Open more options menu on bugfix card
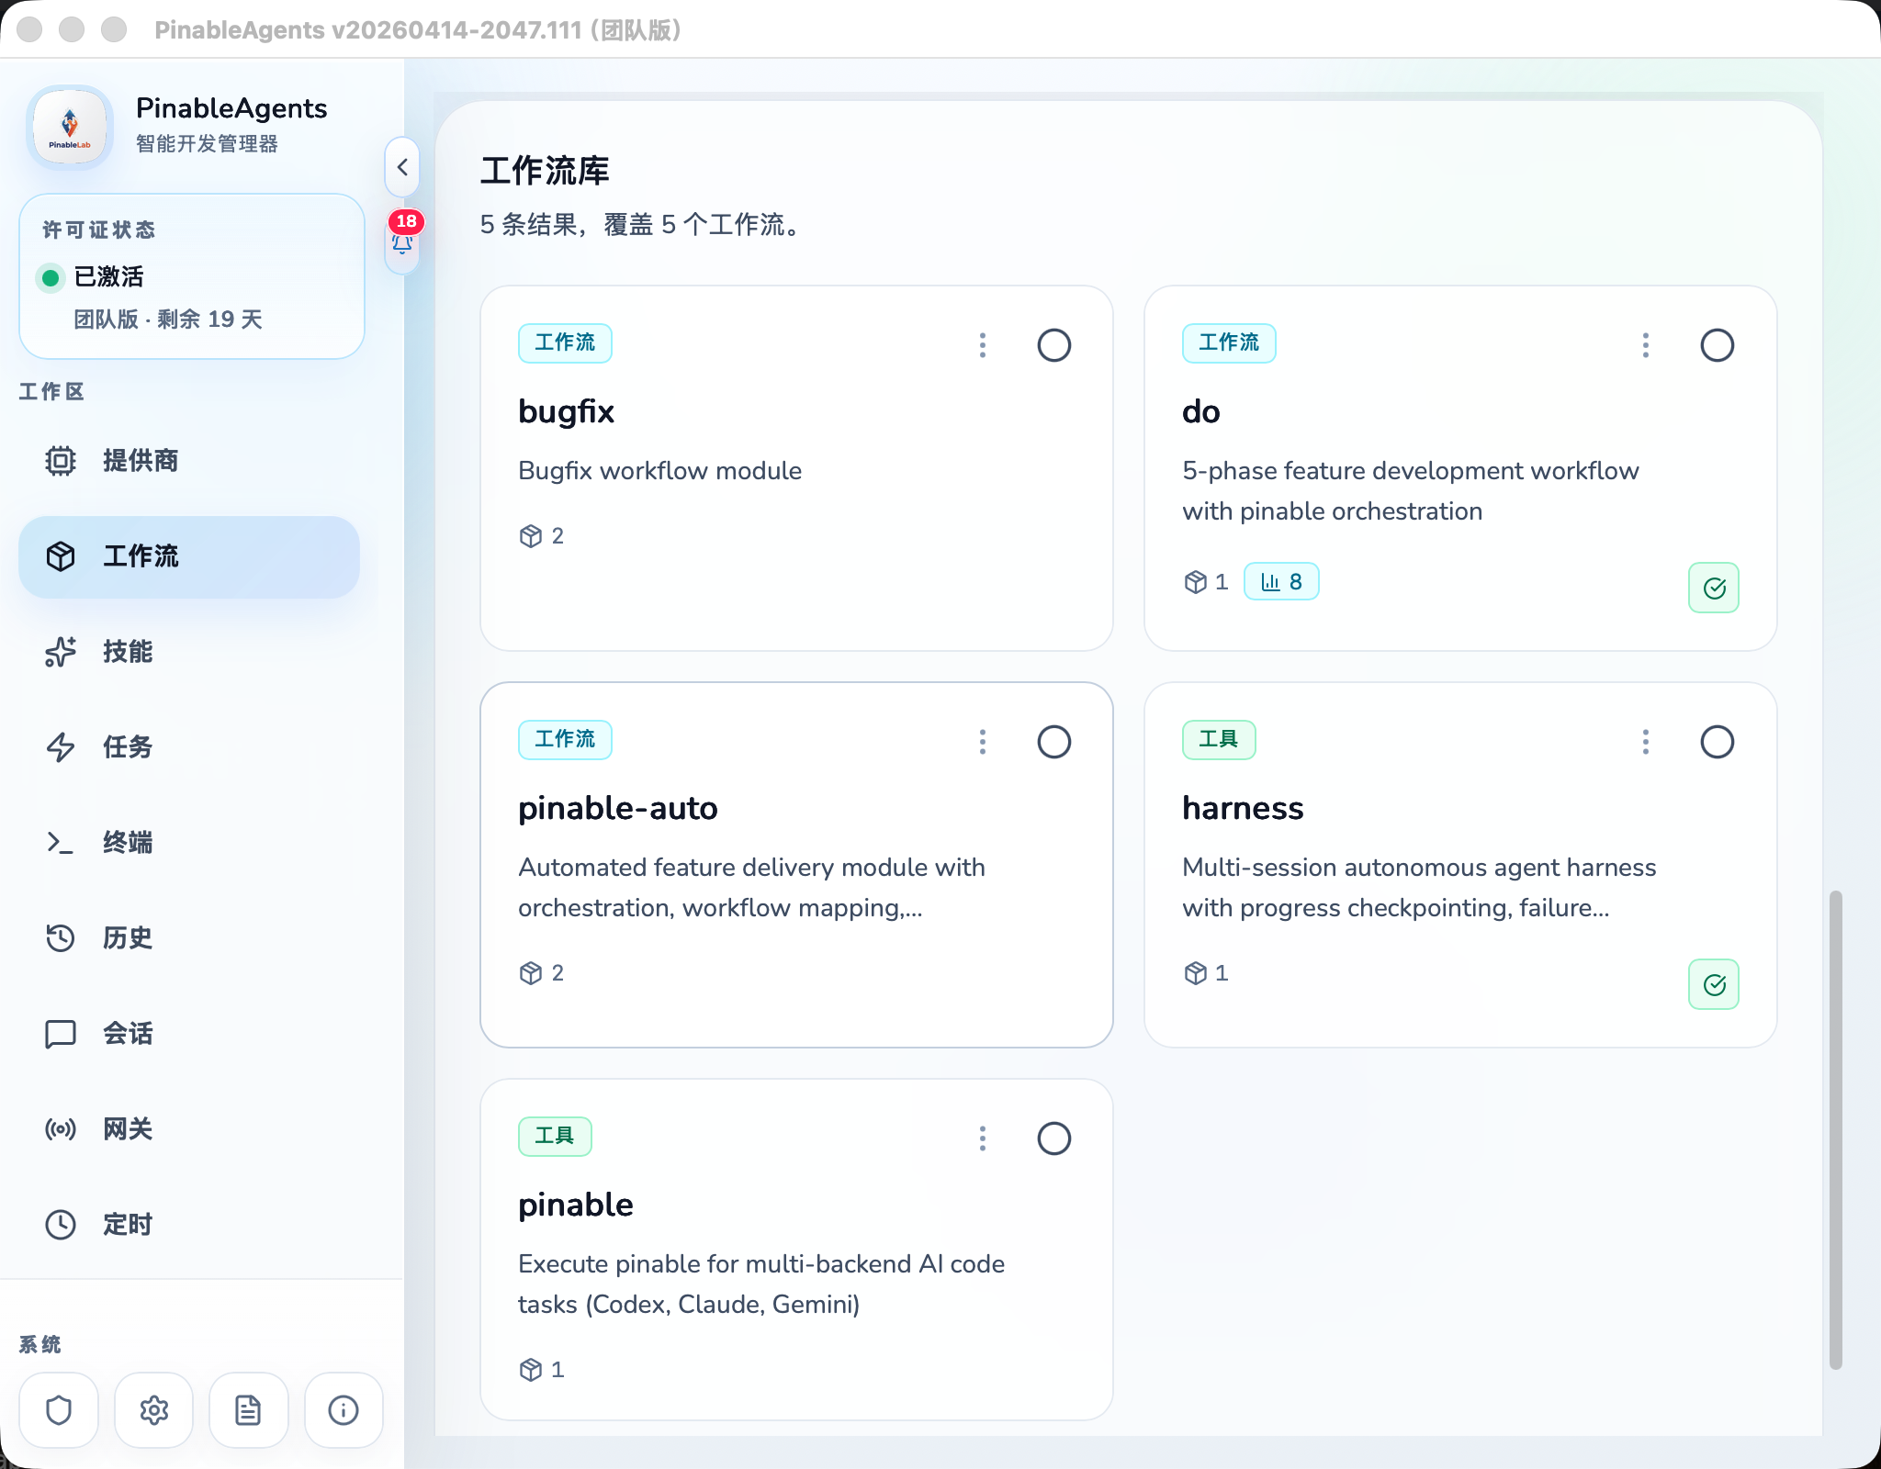Image resolution: width=1881 pixels, height=1469 pixels. pyautogui.click(x=983, y=345)
